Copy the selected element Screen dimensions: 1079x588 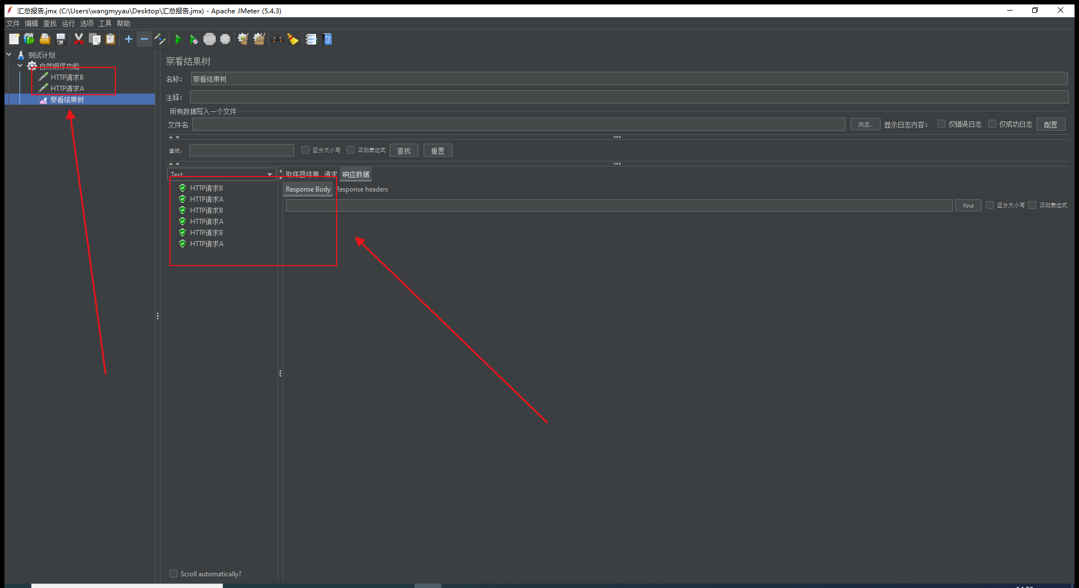tap(95, 39)
